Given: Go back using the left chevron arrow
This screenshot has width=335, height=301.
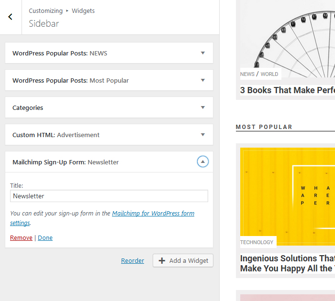Looking at the screenshot, I should pyautogui.click(x=10, y=17).
